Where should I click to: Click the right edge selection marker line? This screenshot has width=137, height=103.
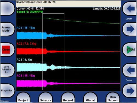pos(64,52)
